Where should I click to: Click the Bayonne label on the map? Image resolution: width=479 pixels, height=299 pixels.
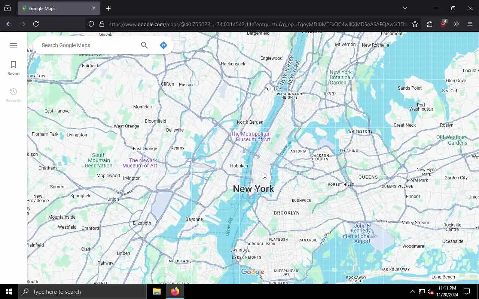[x=194, y=219]
